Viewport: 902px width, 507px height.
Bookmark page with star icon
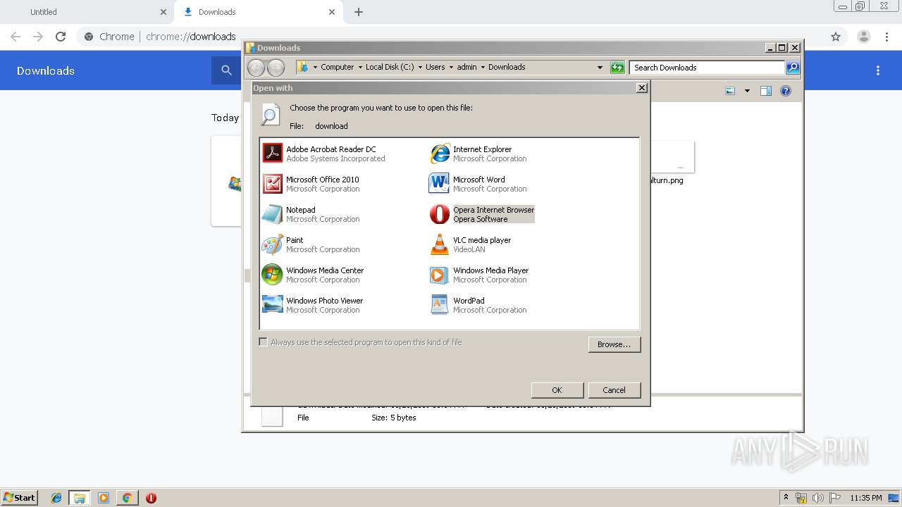(x=836, y=37)
